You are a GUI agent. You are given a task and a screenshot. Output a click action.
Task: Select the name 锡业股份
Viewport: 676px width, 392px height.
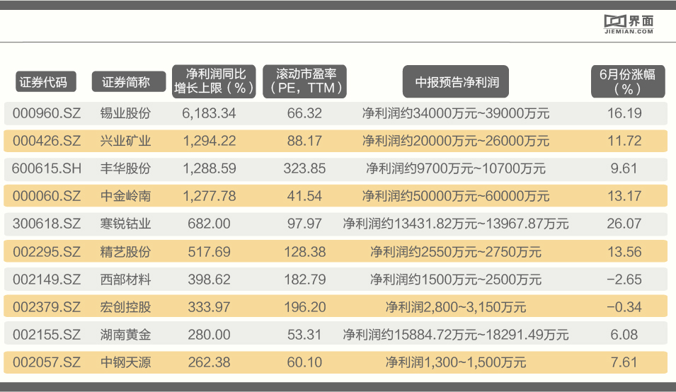tap(125, 113)
